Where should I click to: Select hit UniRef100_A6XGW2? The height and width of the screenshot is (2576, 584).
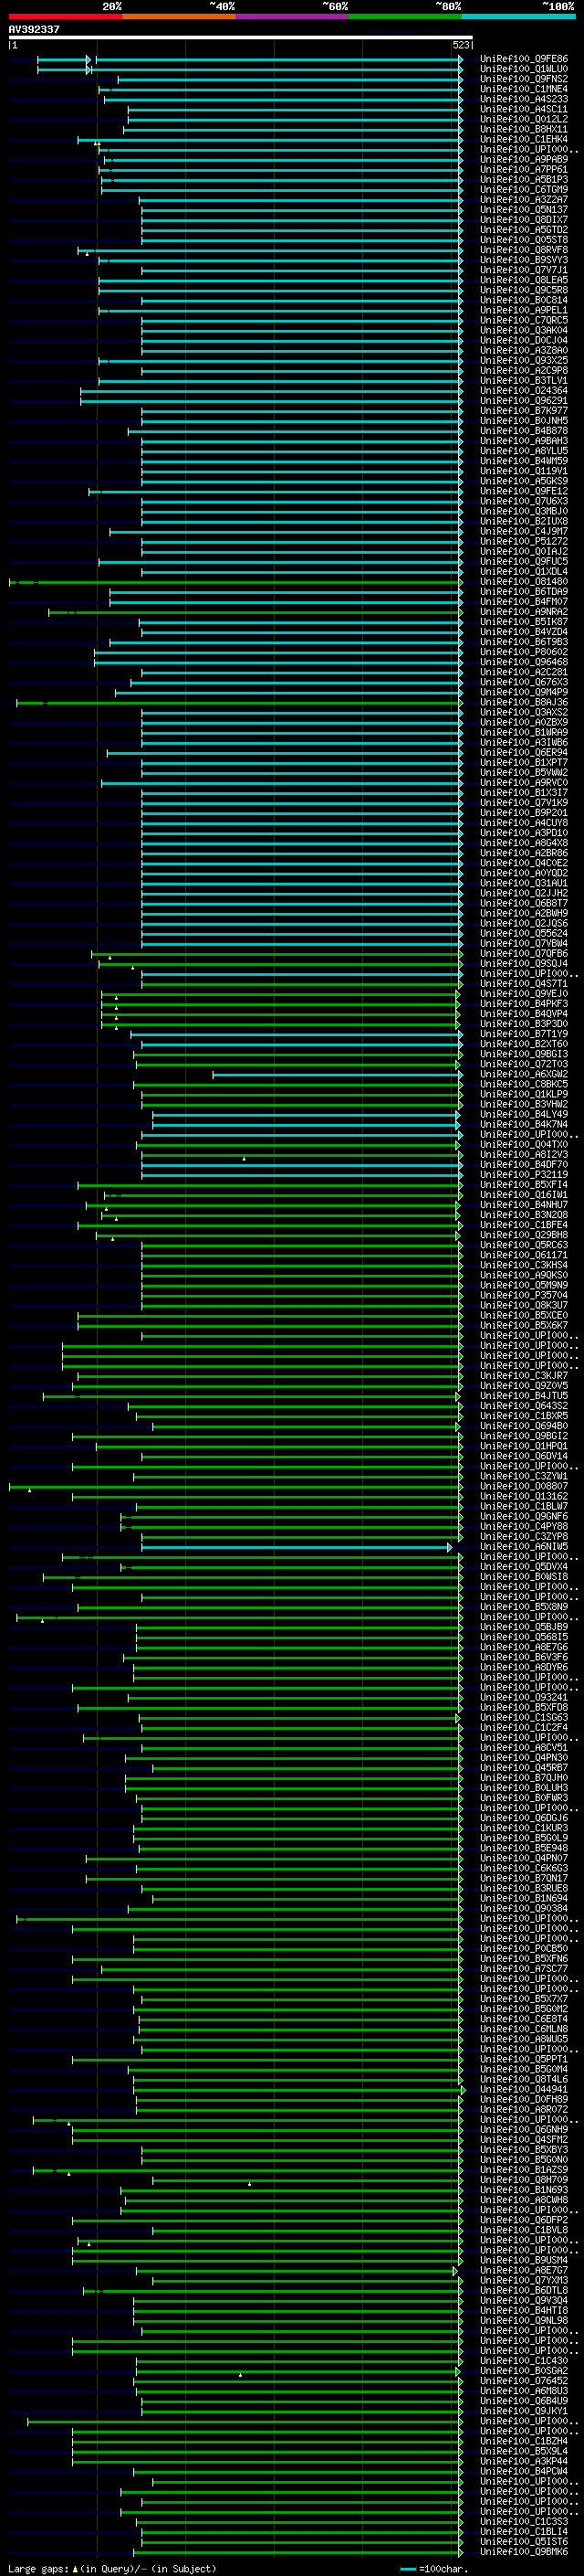click(524, 1074)
